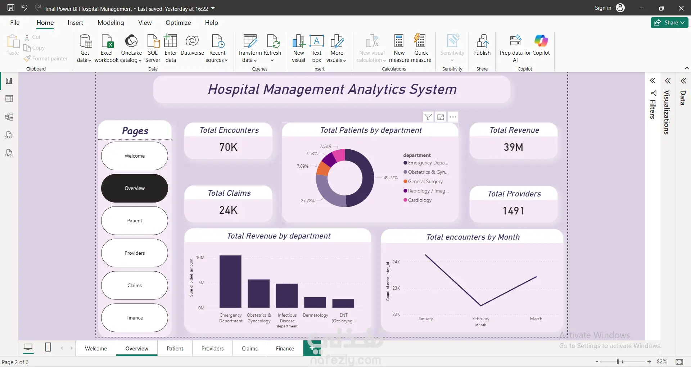691x367 pixels.
Task: Go to the Finance page tab
Action: point(285,348)
